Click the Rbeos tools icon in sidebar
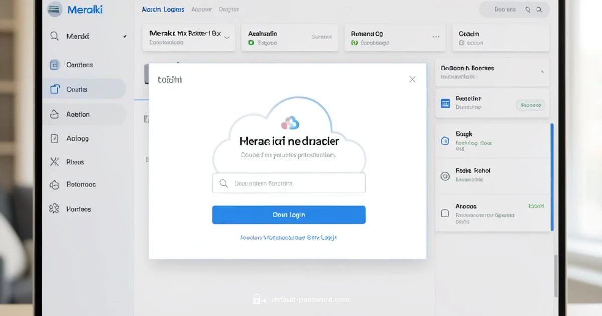Image resolution: width=602 pixels, height=316 pixels. click(x=55, y=162)
